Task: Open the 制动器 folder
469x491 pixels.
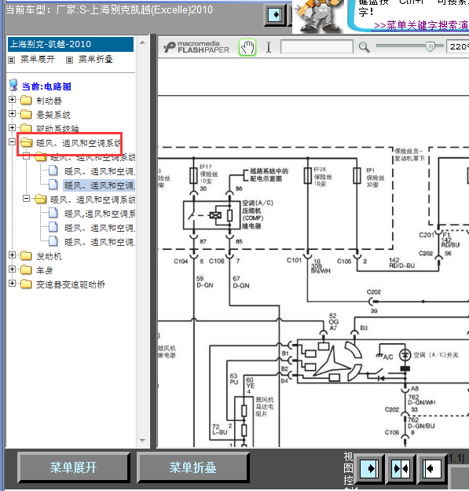Action: click(49, 101)
